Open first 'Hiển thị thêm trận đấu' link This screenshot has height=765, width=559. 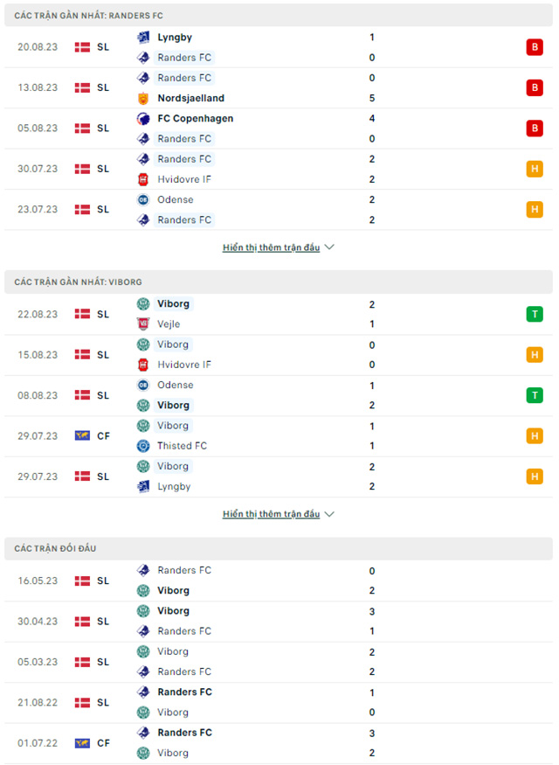click(271, 247)
